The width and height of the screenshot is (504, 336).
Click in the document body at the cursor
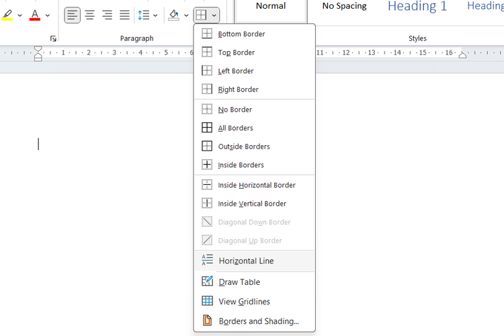click(x=38, y=144)
